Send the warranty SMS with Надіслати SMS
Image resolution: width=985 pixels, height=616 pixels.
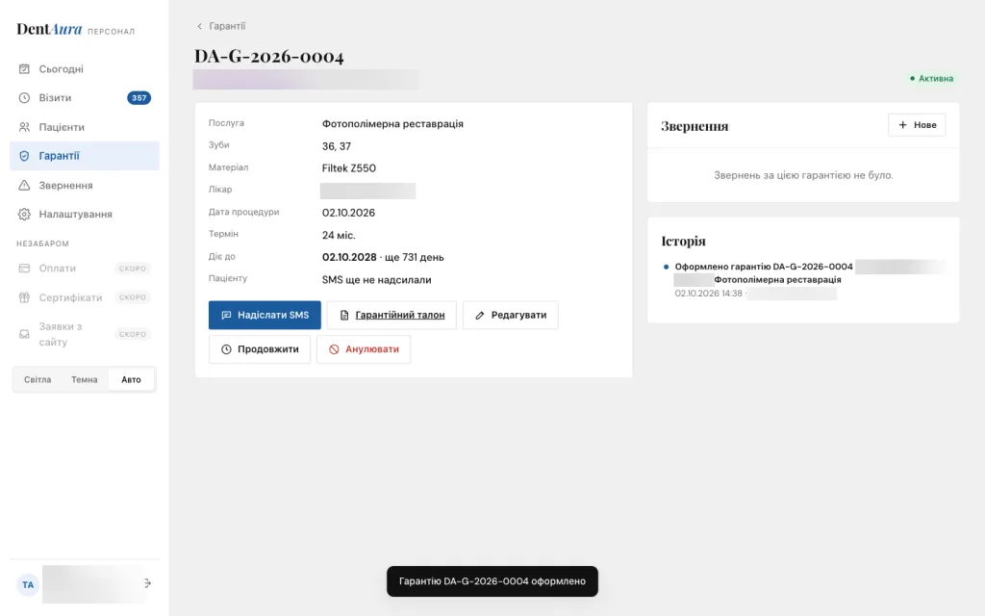tap(265, 315)
